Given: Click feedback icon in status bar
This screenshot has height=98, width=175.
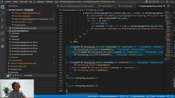Looking at the screenshot, I should [168, 96].
